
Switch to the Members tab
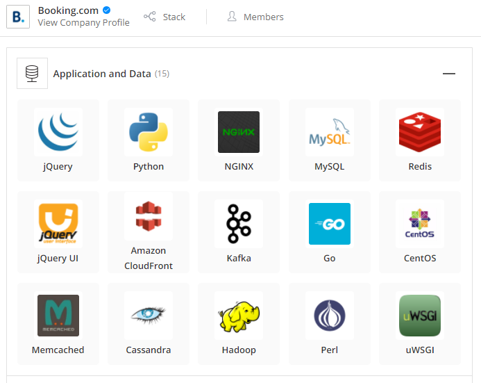click(x=255, y=17)
